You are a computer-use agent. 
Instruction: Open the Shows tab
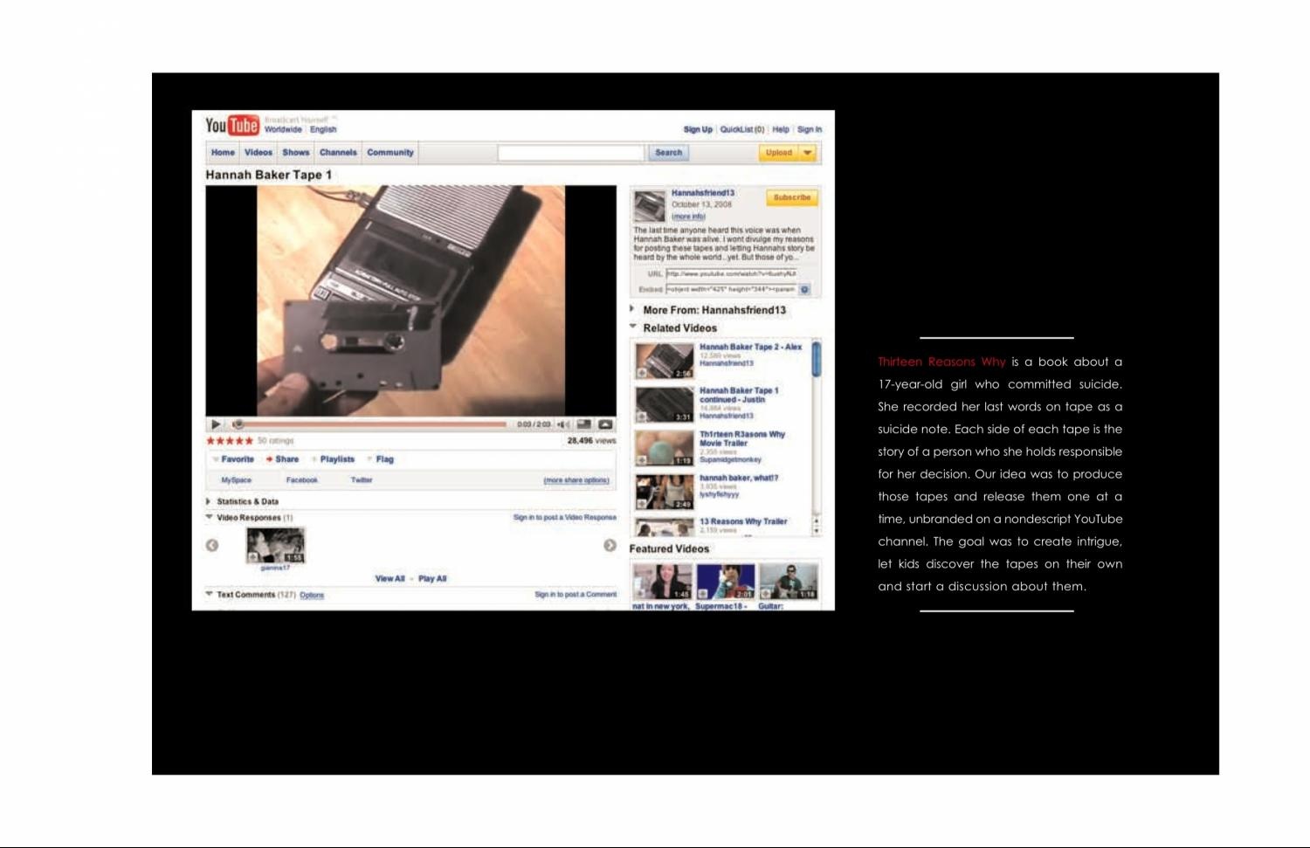(x=296, y=153)
